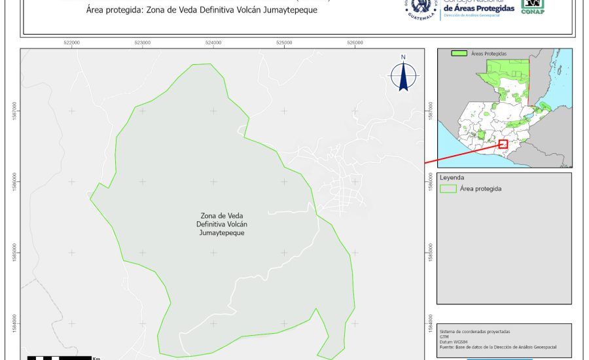Screen dimensions: 589x360
Task: Click the scale bar at map bottom
Action: (x=59, y=357)
